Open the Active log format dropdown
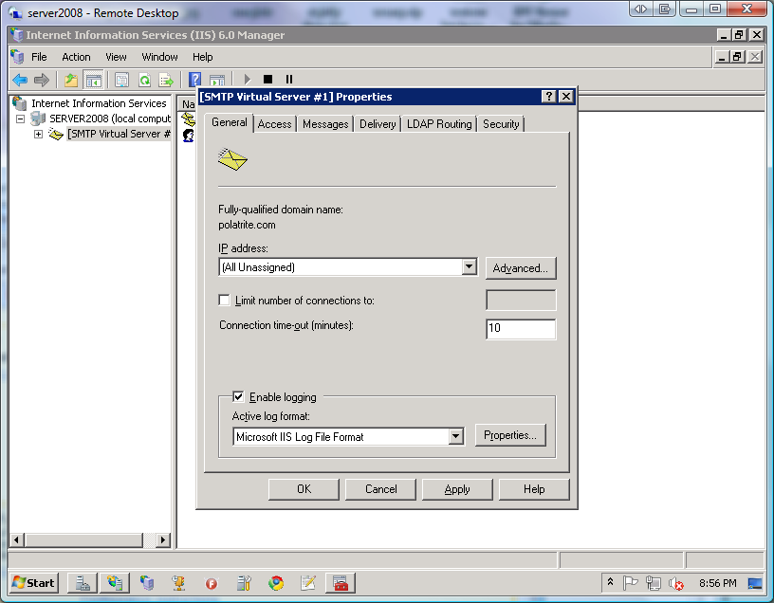The image size is (774, 603). click(455, 436)
